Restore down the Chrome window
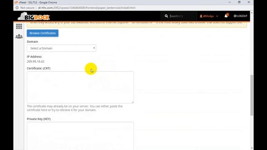Image resolution: width=267 pixels, height=150 pixels. pos(239,2)
